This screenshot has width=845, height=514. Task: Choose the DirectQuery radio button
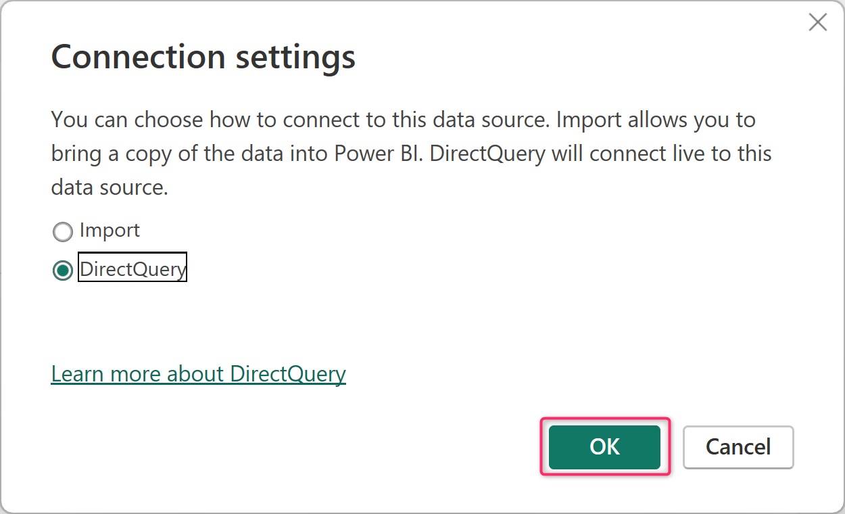tap(62, 271)
